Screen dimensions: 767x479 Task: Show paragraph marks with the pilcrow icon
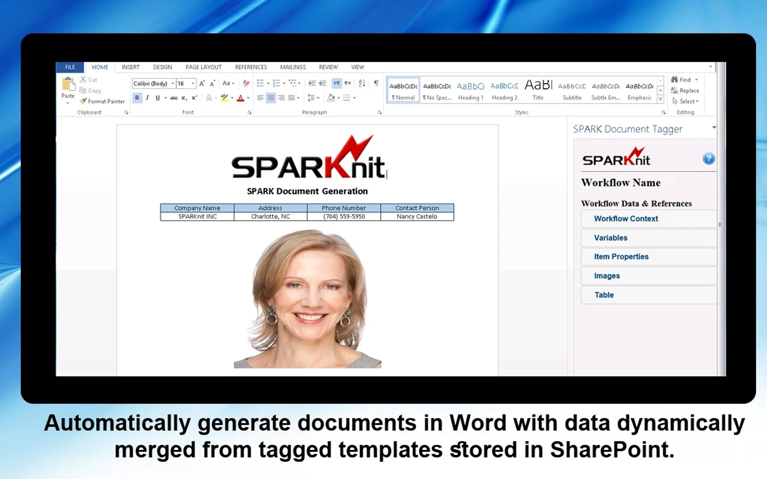376,83
